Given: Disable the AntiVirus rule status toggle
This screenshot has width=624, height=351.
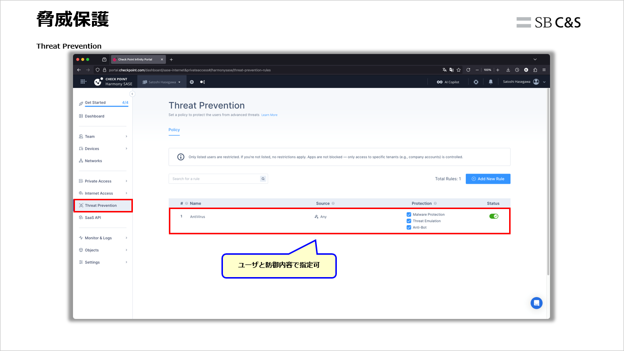Looking at the screenshot, I should coord(494,216).
